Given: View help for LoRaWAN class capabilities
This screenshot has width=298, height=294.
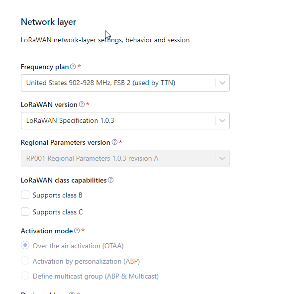Looking at the screenshot, I should (x=110, y=180).
